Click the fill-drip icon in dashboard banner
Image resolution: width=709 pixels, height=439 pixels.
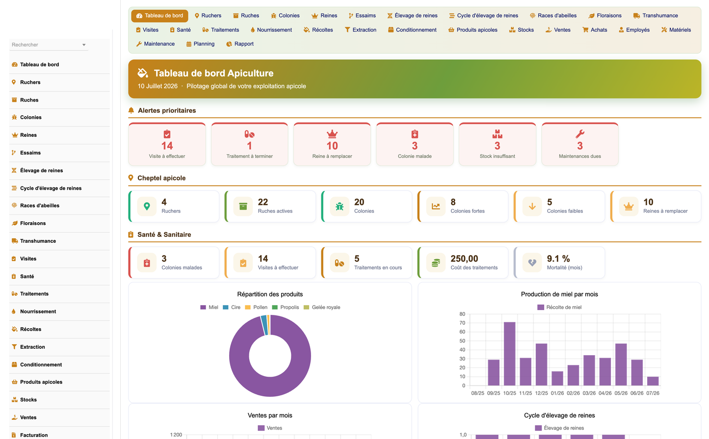click(x=143, y=73)
